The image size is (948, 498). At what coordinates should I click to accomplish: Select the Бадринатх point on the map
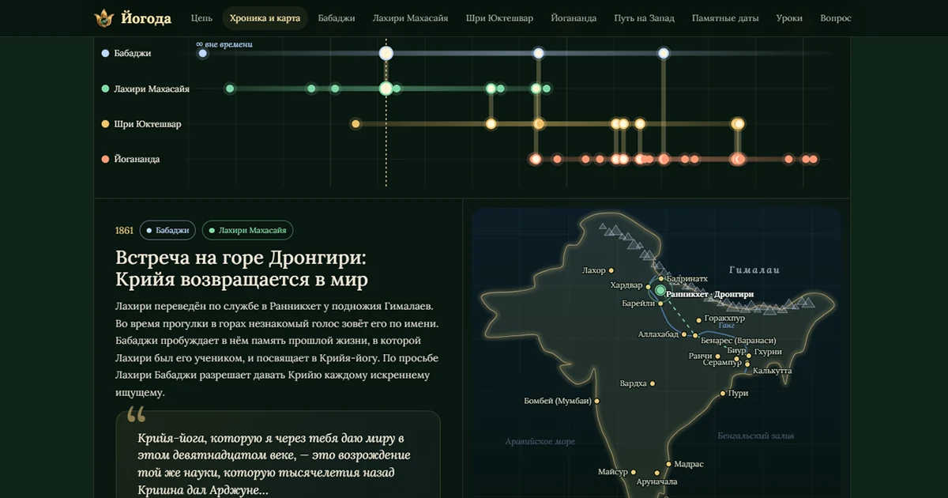(x=661, y=279)
